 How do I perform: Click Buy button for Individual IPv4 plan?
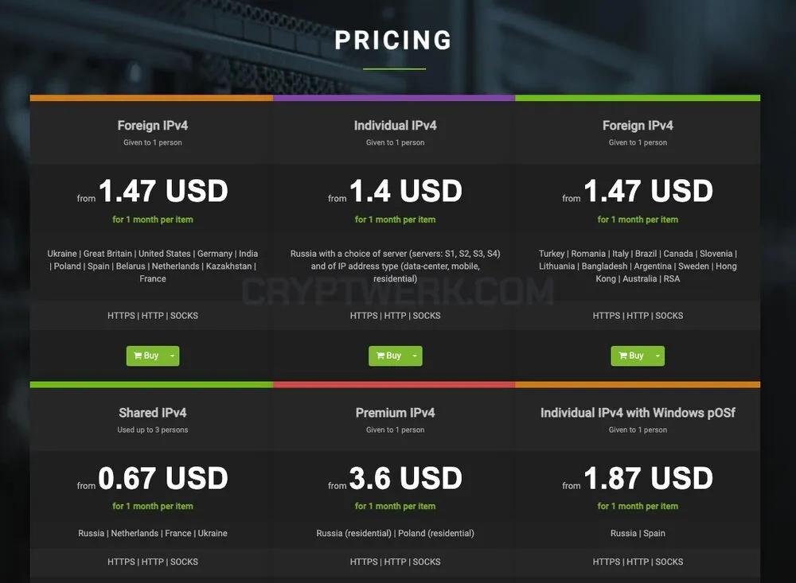388,356
